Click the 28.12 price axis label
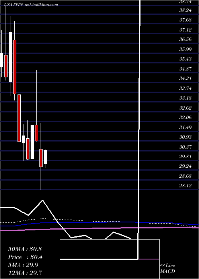This screenshot has width=199, height=279. [x=185, y=186]
